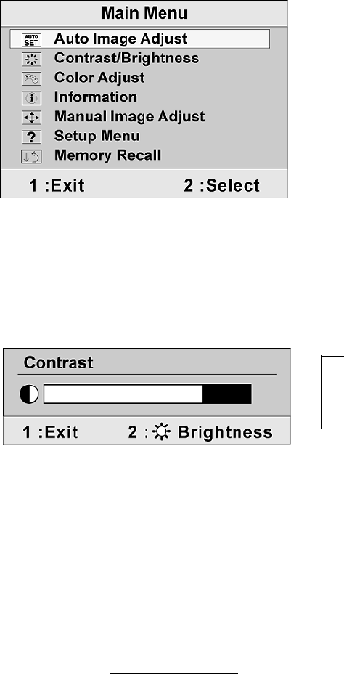Click the Memory Recall arrow icon
Viewport: 344px width, 674px height.
coord(31,157)
